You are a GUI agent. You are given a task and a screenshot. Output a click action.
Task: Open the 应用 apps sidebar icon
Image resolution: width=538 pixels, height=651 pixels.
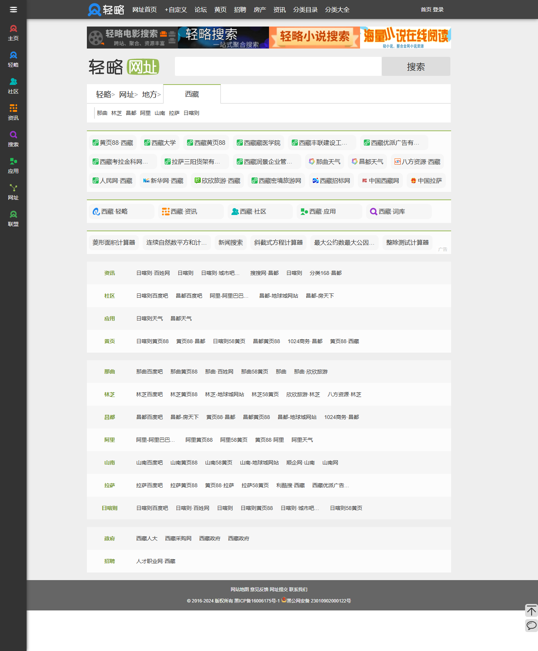click(13, 165)
